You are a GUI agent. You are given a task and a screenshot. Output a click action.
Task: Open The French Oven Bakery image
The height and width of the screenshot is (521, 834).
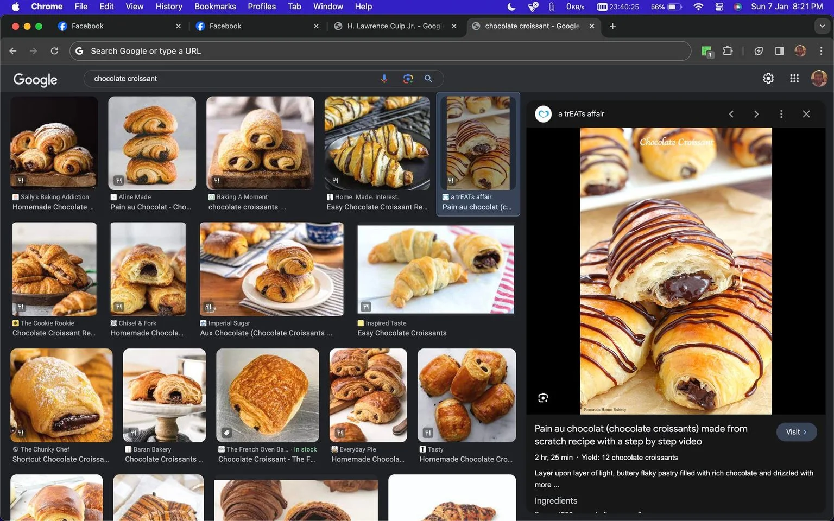(x=268, y=395)
